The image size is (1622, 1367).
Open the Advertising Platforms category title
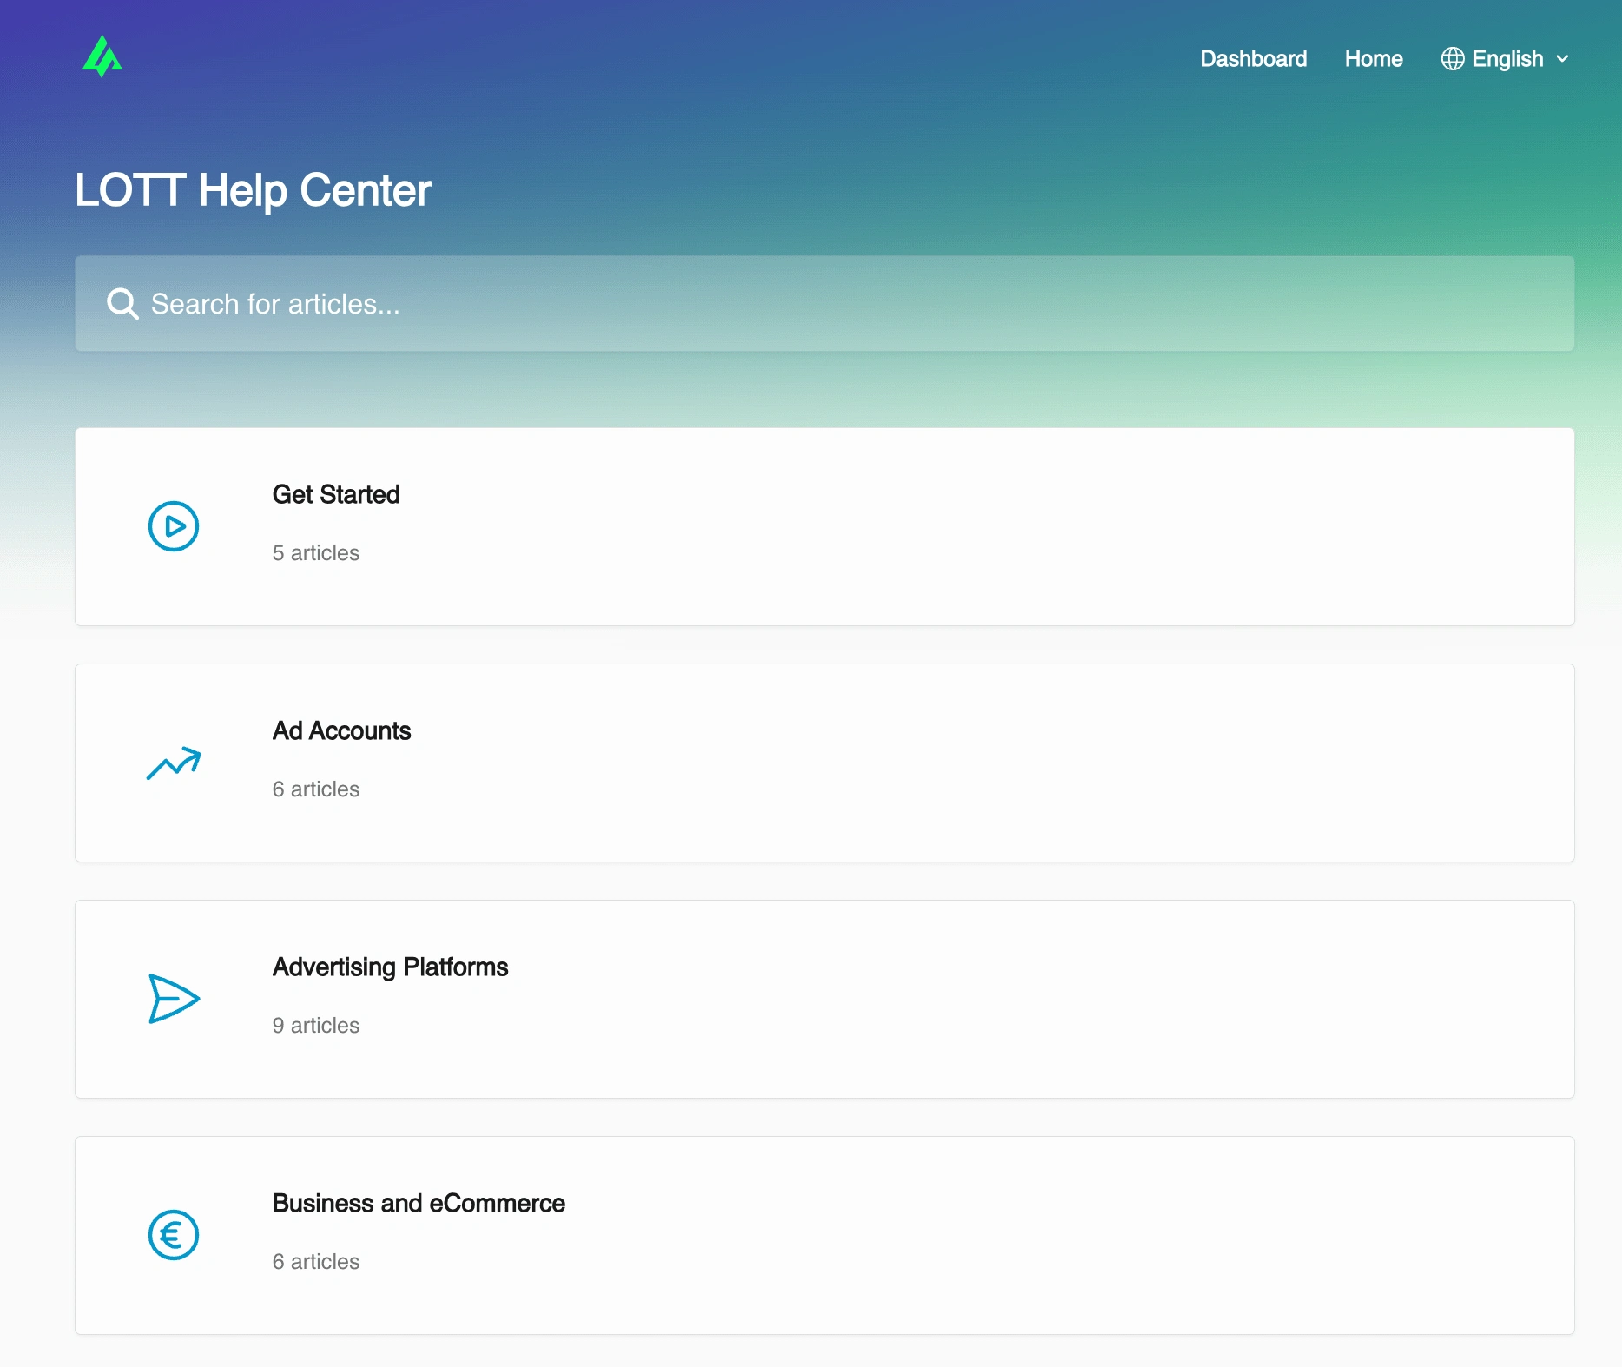[x=390, y=967]
